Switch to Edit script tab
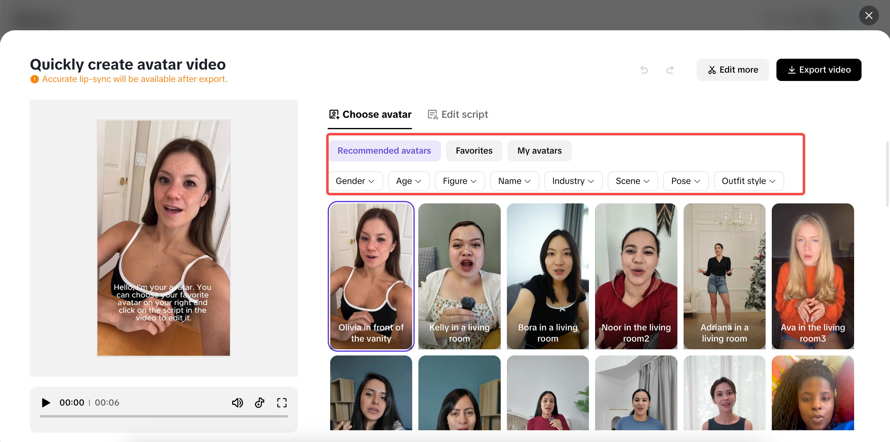 [458, 115]
